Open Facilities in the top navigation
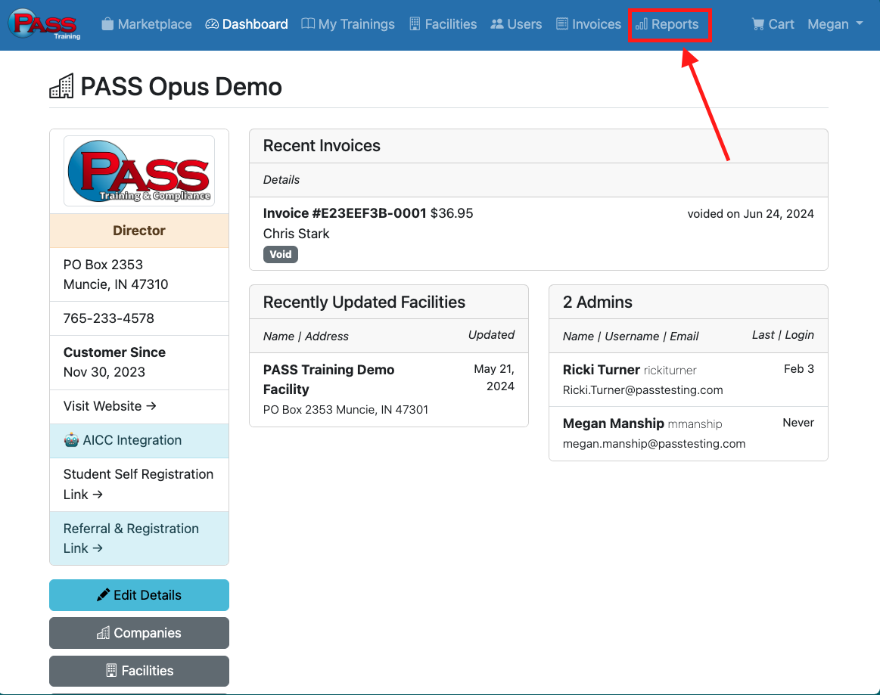The height and width of the screenshot is (695, 880). click(443, 24)
